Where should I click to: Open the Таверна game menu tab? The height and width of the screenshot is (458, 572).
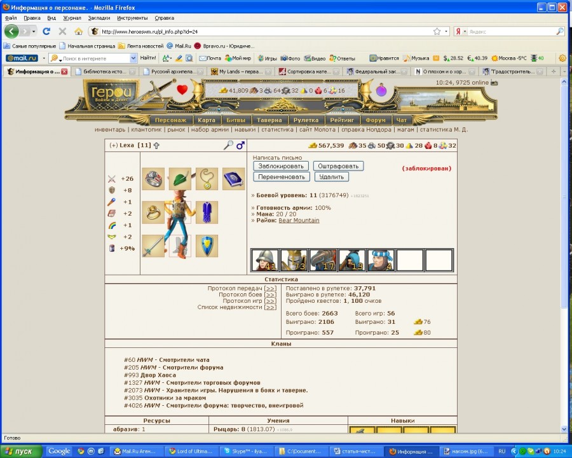pos(269,120)
